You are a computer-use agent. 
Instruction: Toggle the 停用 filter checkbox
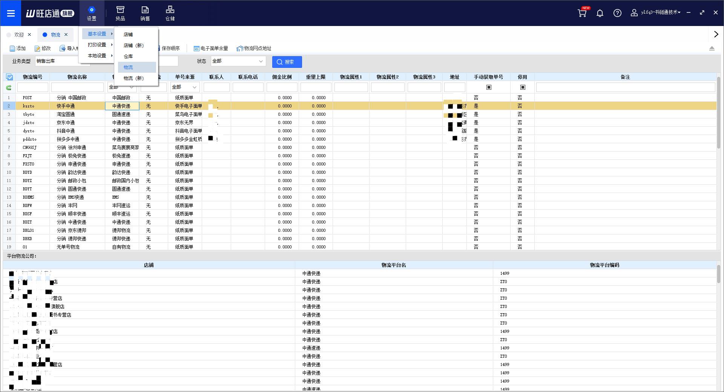pos(523,87)
